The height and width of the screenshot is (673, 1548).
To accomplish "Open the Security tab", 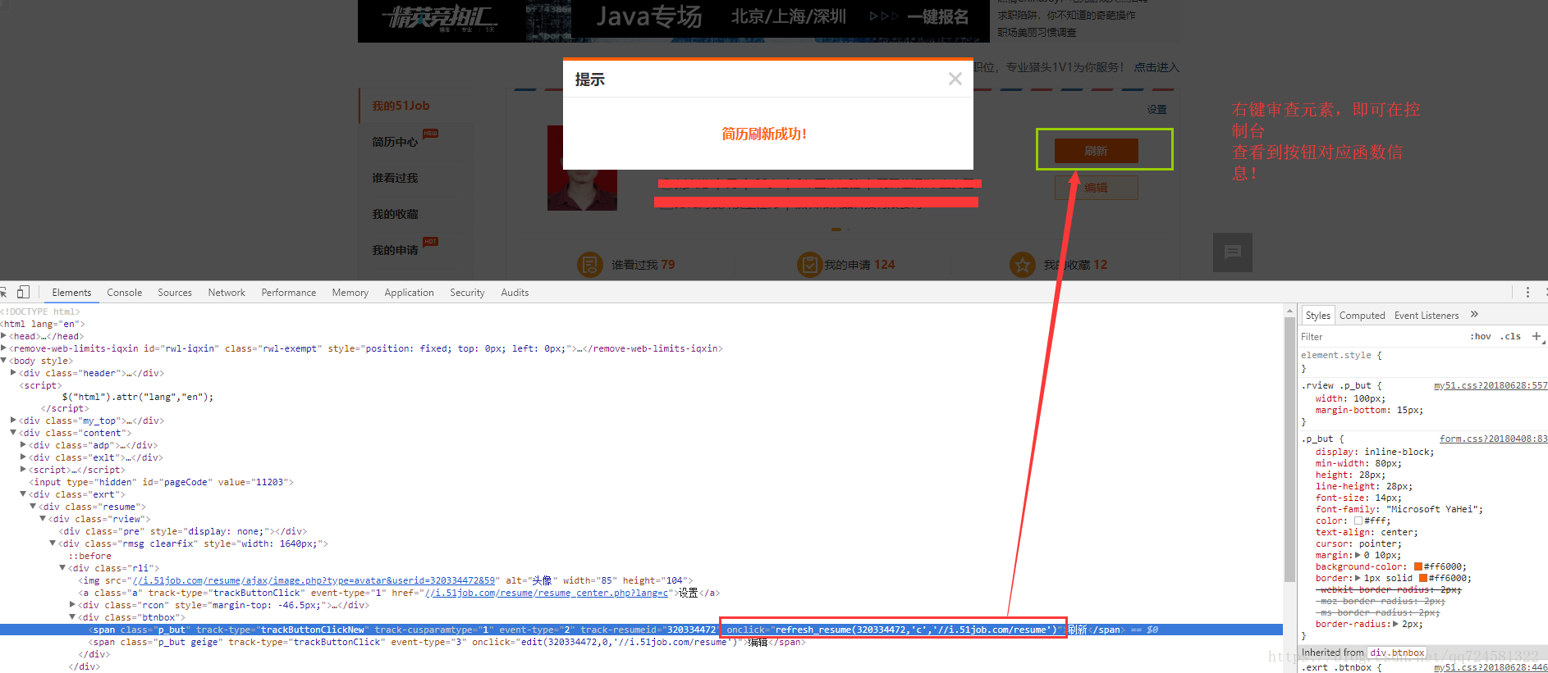I will pos(467,293).
